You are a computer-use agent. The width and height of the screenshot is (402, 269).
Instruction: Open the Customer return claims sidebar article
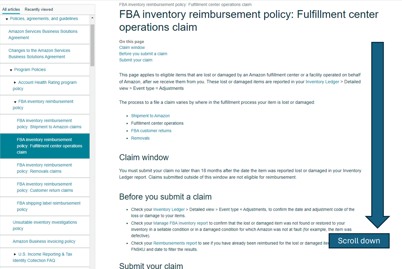45,187
